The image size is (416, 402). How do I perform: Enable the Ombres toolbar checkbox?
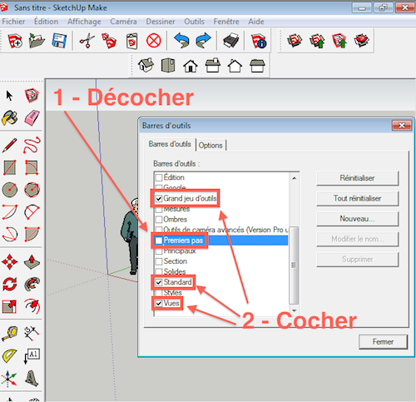tap(159, 220)
